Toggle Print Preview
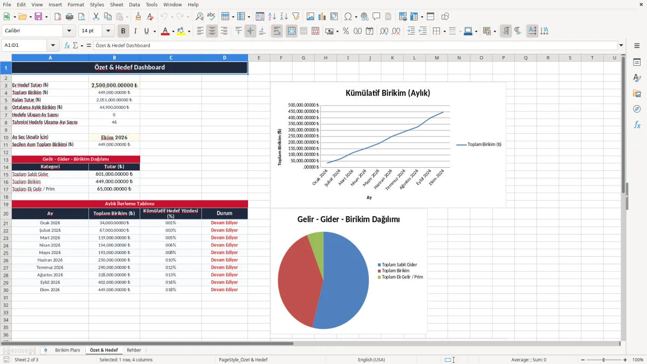This screenshot has width=647, height=364. click(80, 17)
